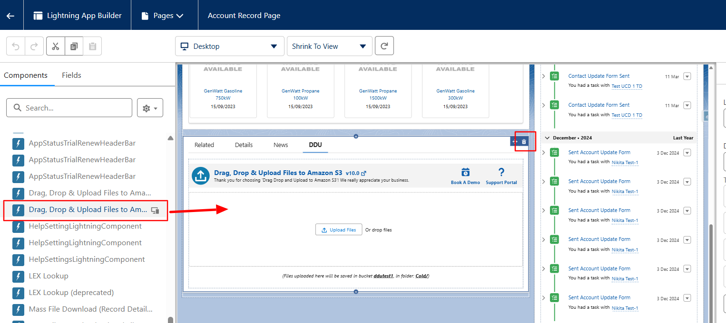Click the device icon on the highlighted Drag, Drop row
726x323 pixels.
155,210
